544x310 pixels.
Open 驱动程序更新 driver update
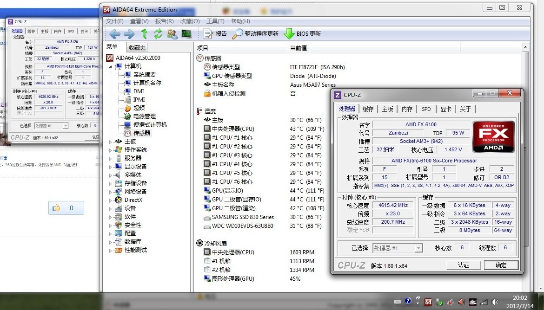click(x=255, y=34)
